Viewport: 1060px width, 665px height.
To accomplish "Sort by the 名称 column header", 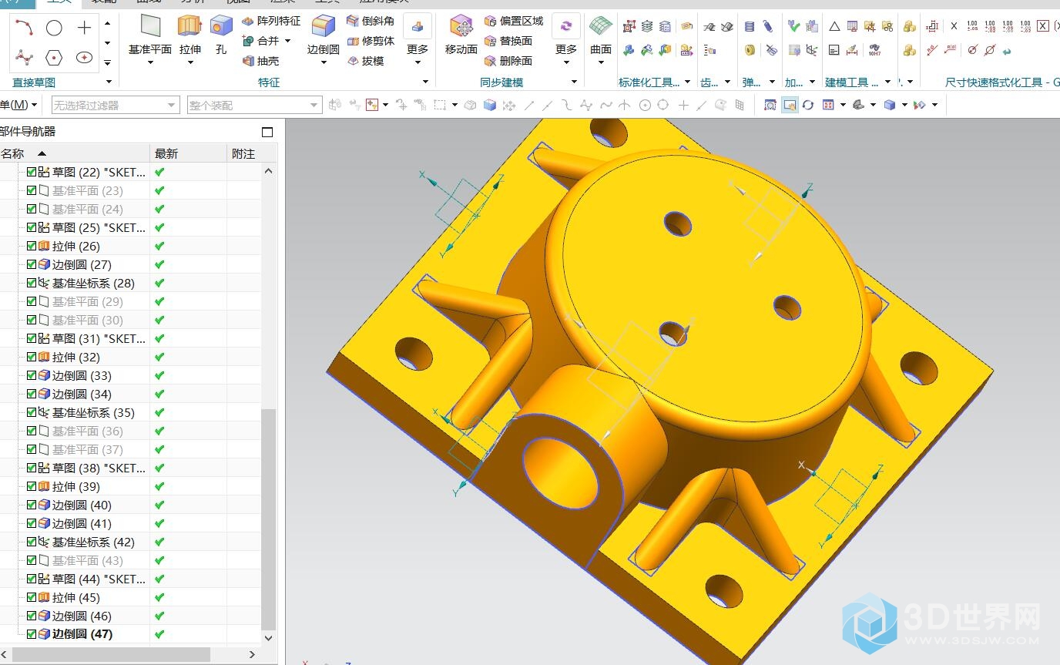I will click(x=75, y=153).
